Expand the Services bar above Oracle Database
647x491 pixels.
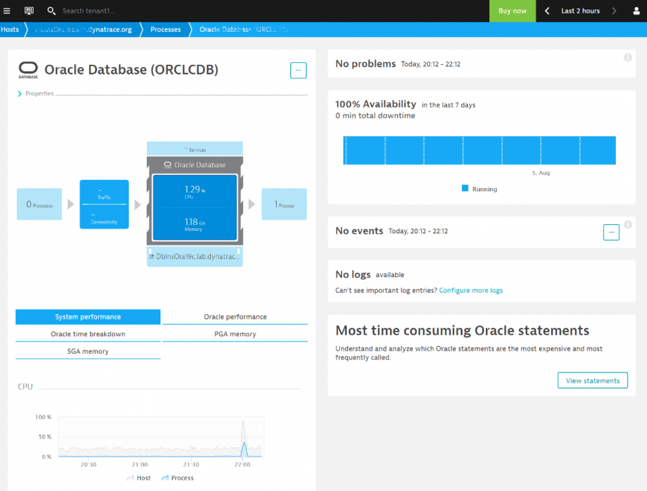195,149
